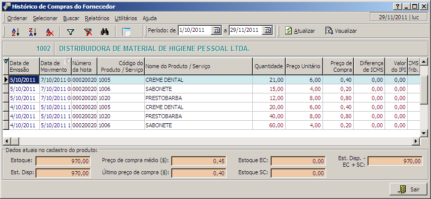Viewport: 431px width, 199px height.
Task: Apply filter using funnel icon
Action: (x=71, y=31)
